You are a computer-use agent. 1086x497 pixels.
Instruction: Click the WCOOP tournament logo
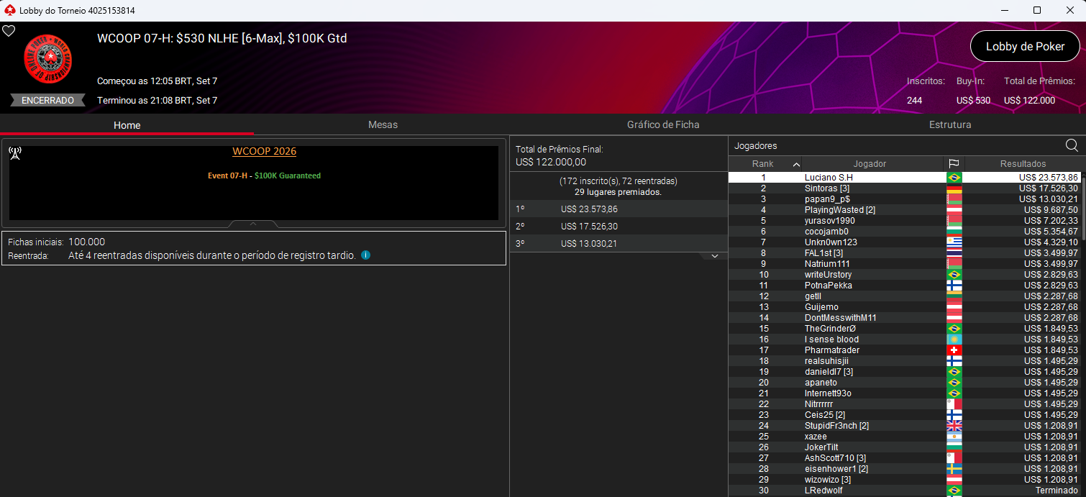47,58
